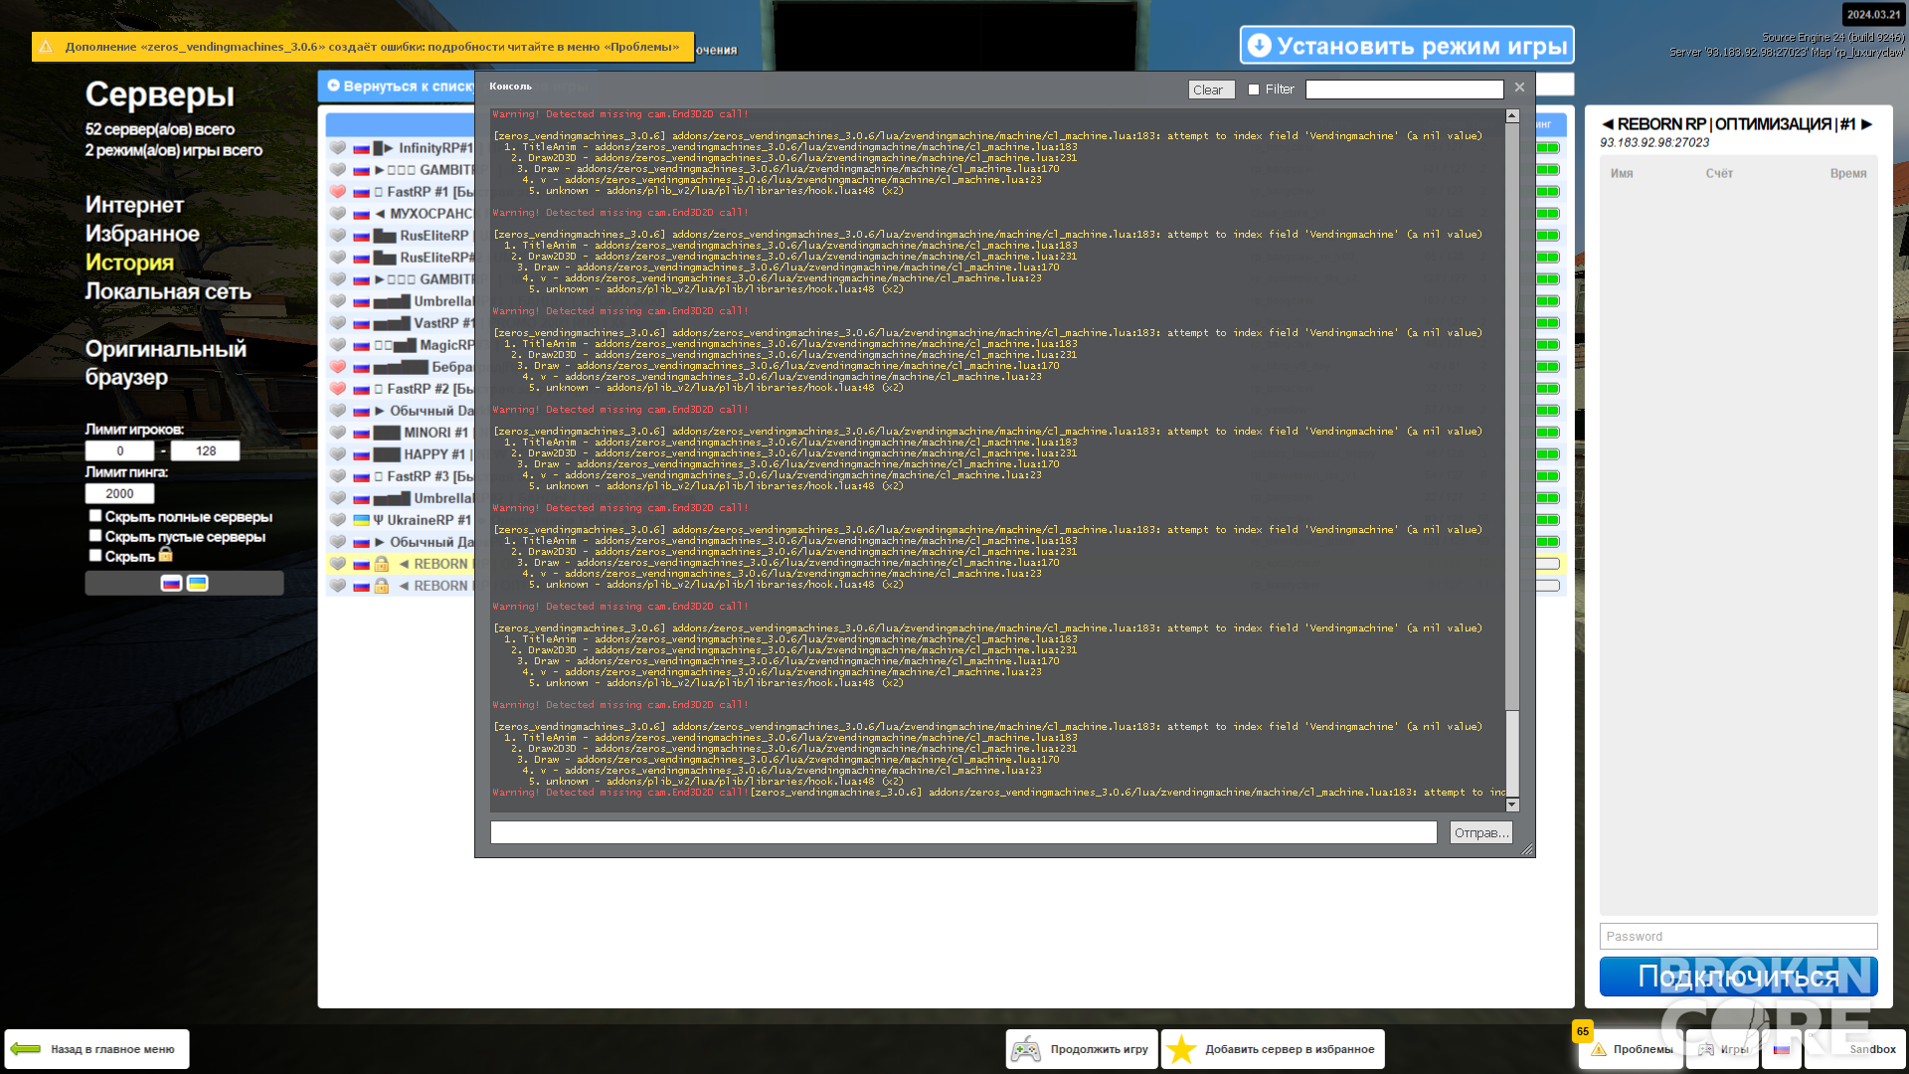Screen dimensions: 1909x1074
Task: Add server to favorites button
Action: tap(1273, 1049)
